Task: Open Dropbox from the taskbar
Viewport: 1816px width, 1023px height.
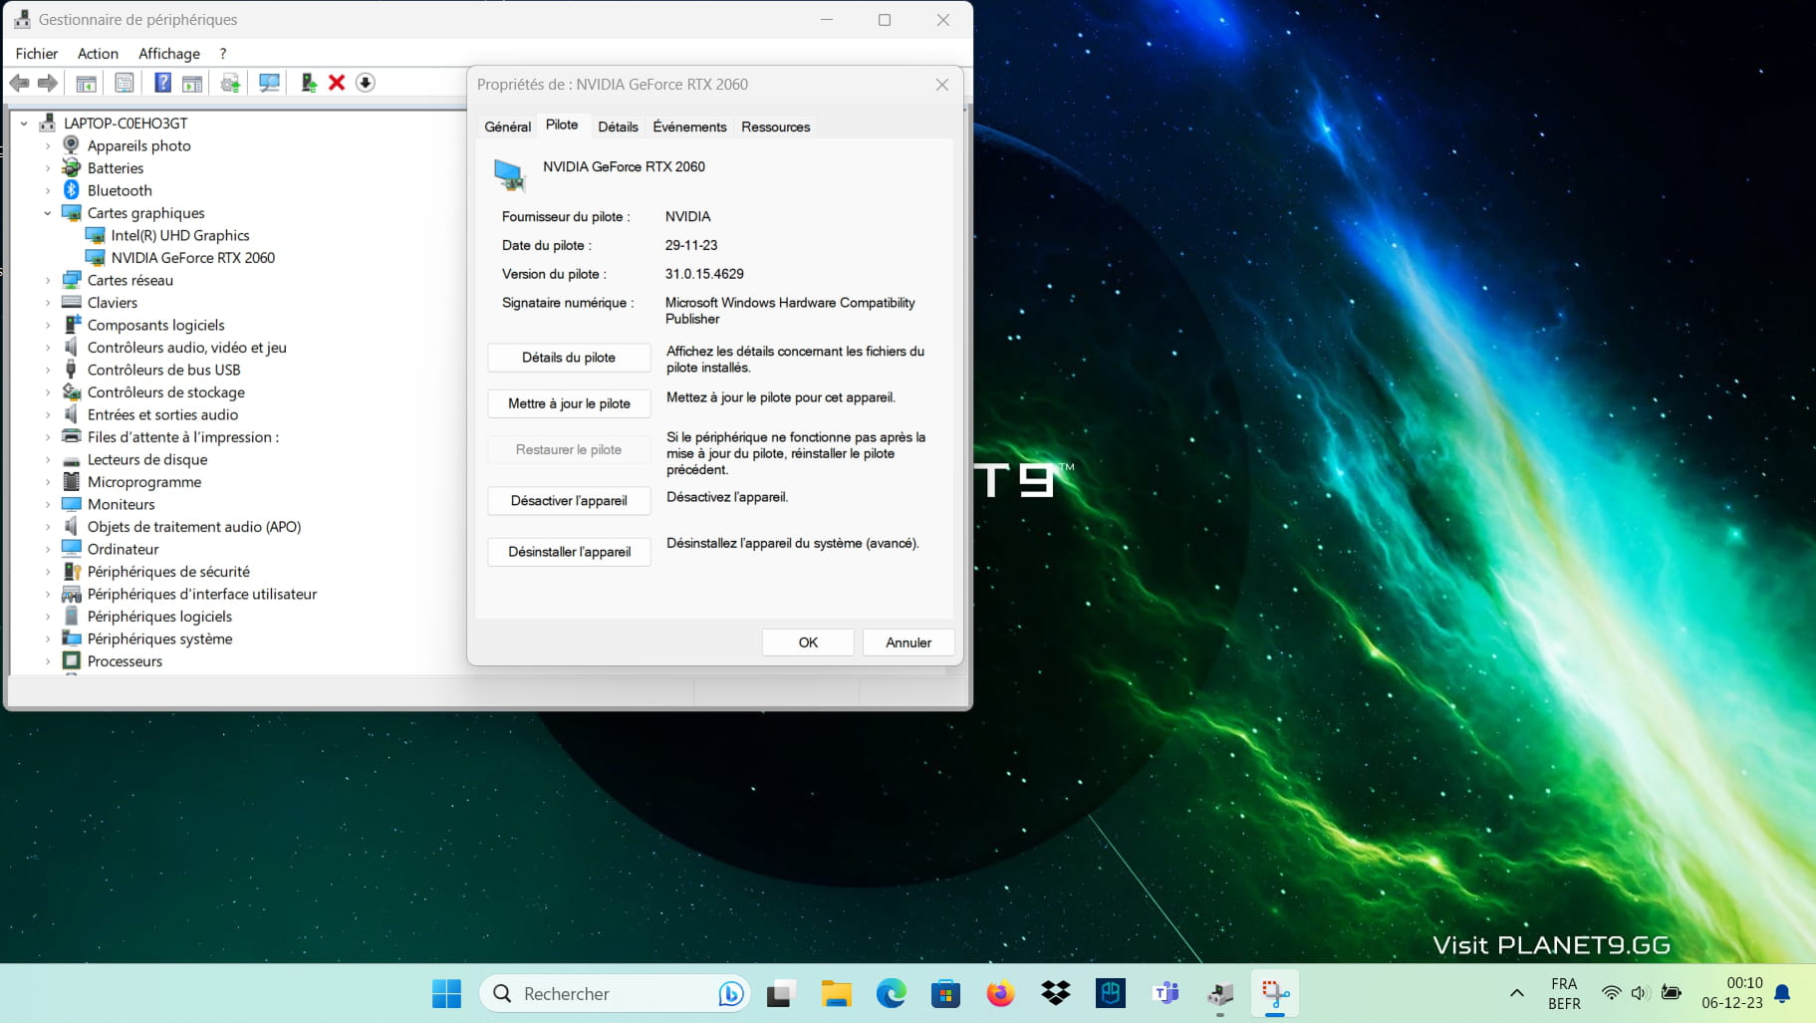Action: pos(1055,993)
